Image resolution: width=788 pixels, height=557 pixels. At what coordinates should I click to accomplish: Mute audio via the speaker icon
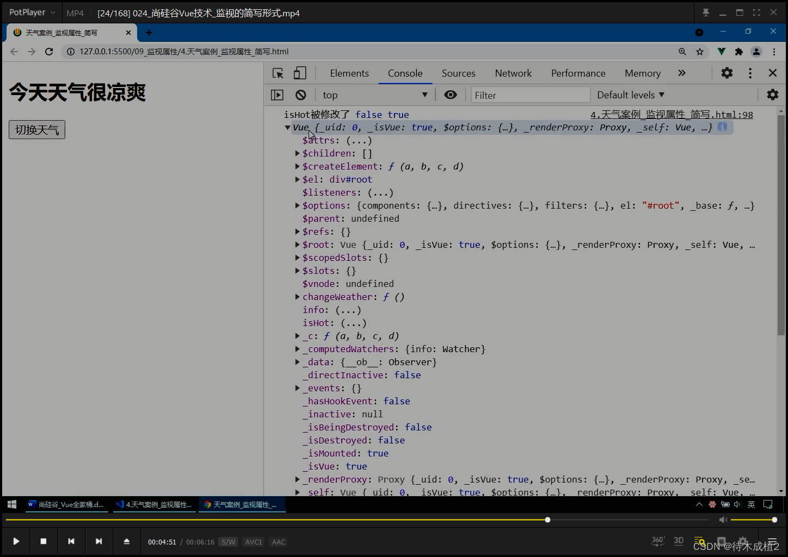click(723, 520)
